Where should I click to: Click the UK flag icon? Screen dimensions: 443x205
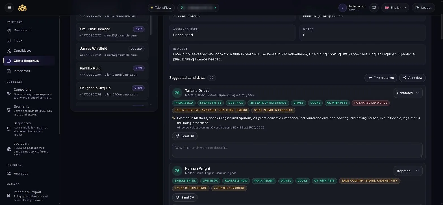387,8
